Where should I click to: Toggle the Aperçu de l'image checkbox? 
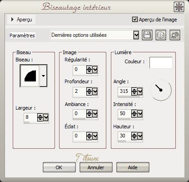point(134,20)
